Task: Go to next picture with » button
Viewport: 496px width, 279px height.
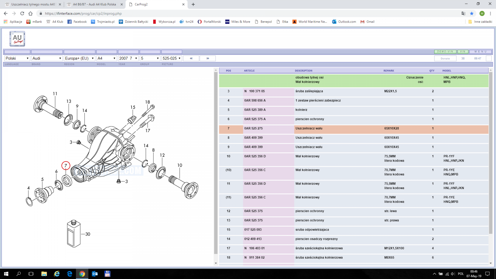Action: coord(208,58)
